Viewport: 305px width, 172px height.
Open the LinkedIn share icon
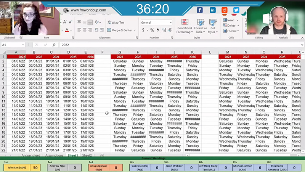[213, 10]
